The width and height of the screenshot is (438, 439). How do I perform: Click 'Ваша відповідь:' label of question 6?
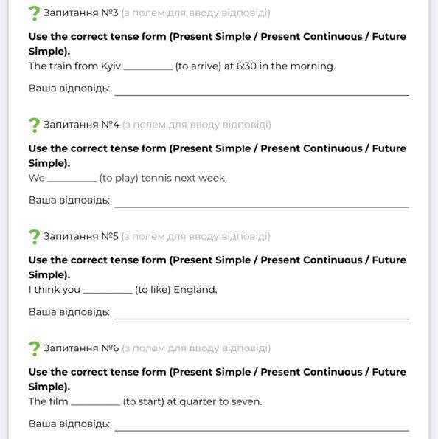(x=69, y=424)
